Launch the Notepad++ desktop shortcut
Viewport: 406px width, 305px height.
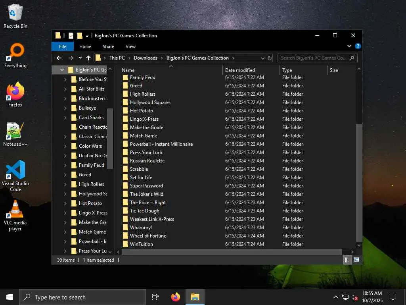click(x=15, y=134)
